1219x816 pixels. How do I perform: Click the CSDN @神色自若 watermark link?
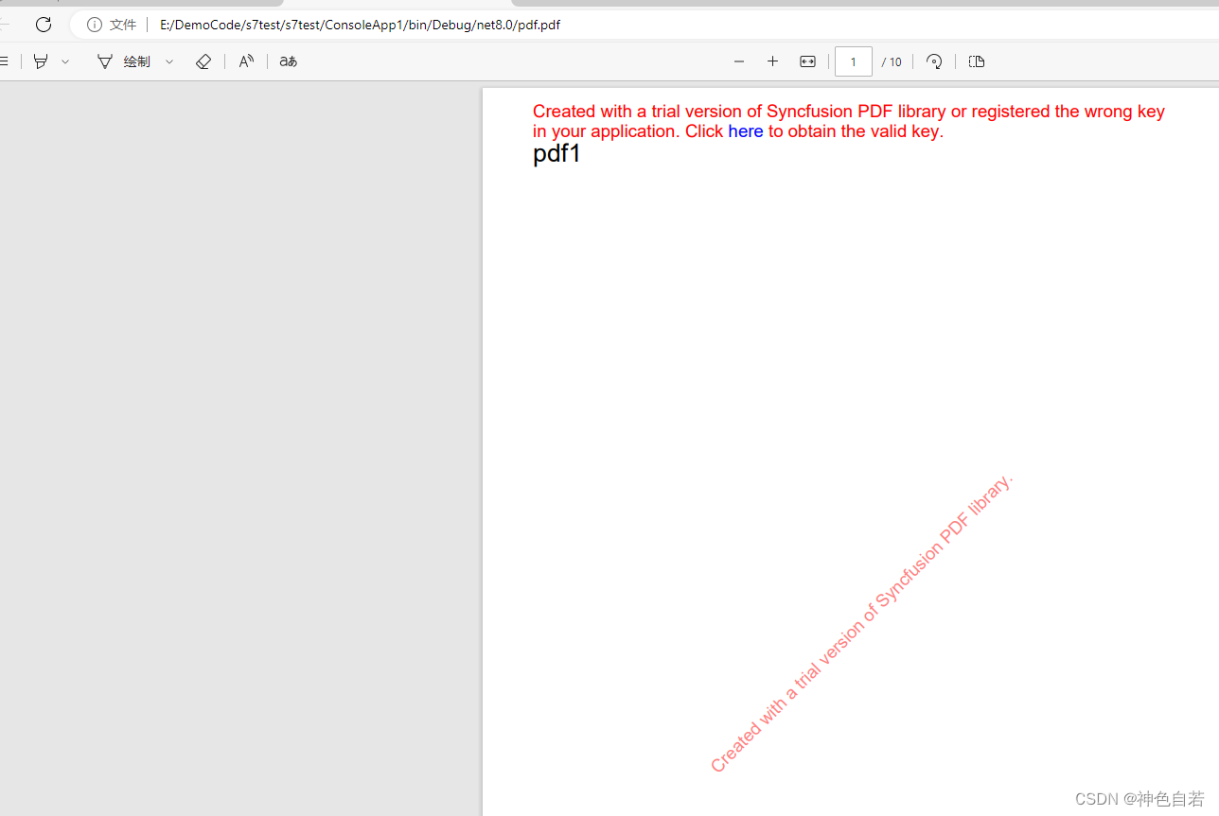point(1139,799)
